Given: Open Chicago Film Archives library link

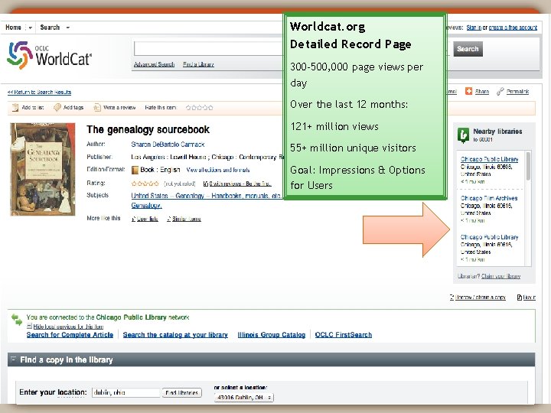Looking at the screenshot, I should (x=489, y=198).
